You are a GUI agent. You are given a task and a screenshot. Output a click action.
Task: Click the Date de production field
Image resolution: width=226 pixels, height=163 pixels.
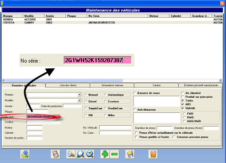click(72, 106)
